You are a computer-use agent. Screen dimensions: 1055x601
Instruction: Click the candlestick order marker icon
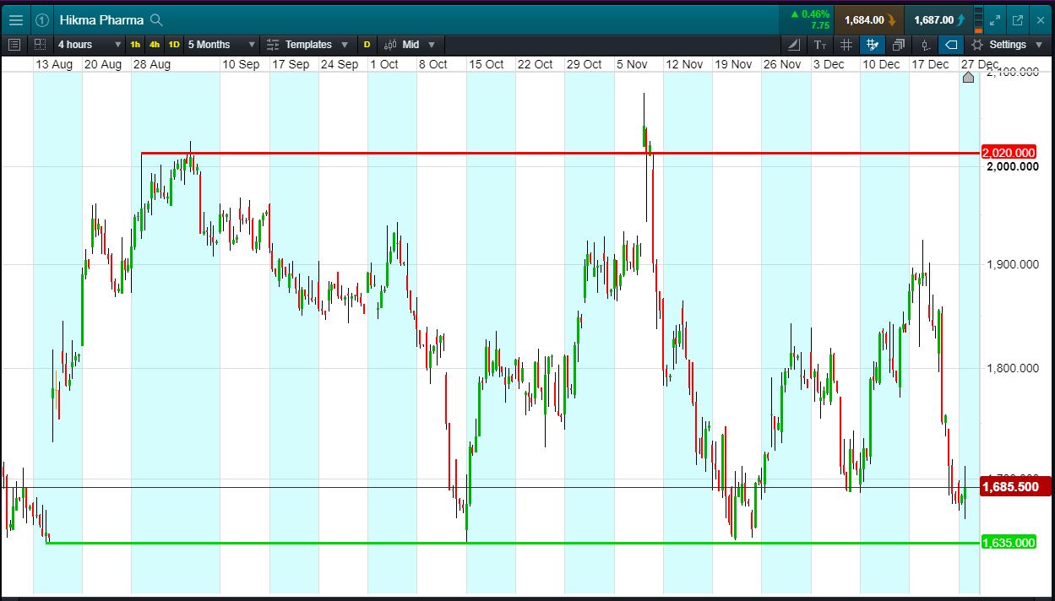click(926, 45)
